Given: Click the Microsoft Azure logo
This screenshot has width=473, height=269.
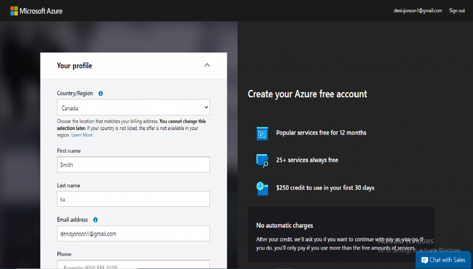Looking at the screenshot, I should 36,11.
